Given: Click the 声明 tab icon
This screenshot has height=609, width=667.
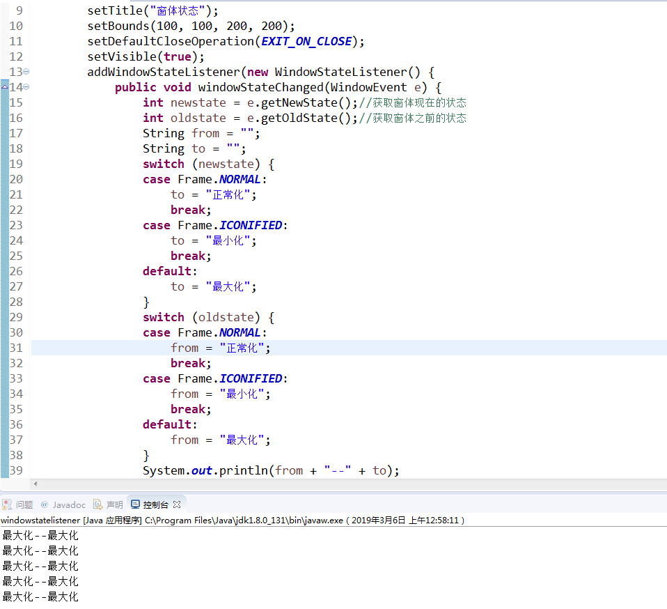Looking at the screenshot, I should pyautogui.click(x=98, y=504).
